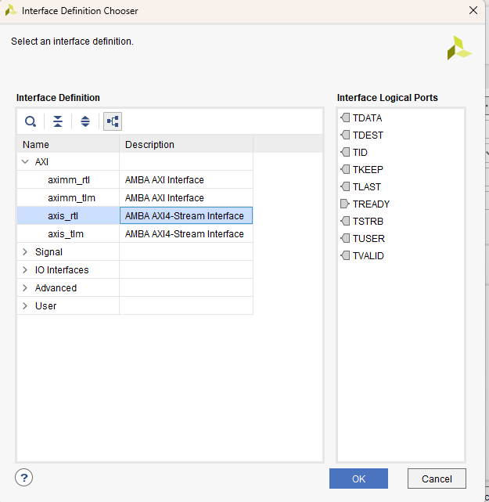The width and height of the screenshot is (489, 502).
Task: Click the TID port icon
Action: coord(345,153)
